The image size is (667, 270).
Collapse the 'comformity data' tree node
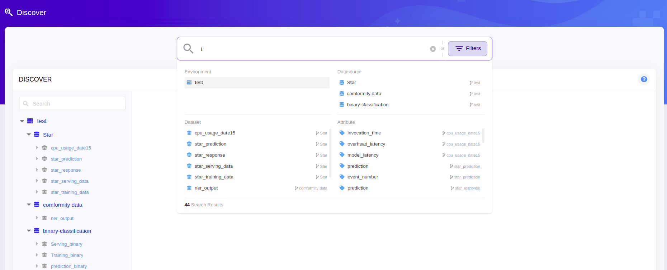pyautogui.click(x=29, y=205)
